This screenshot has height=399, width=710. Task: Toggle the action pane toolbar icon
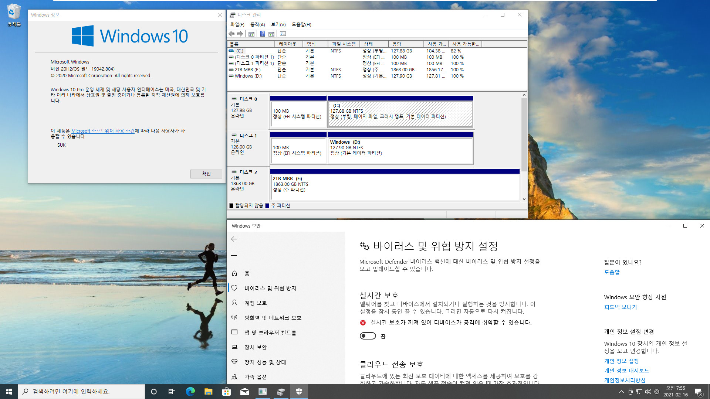click(x=271, y=34)
